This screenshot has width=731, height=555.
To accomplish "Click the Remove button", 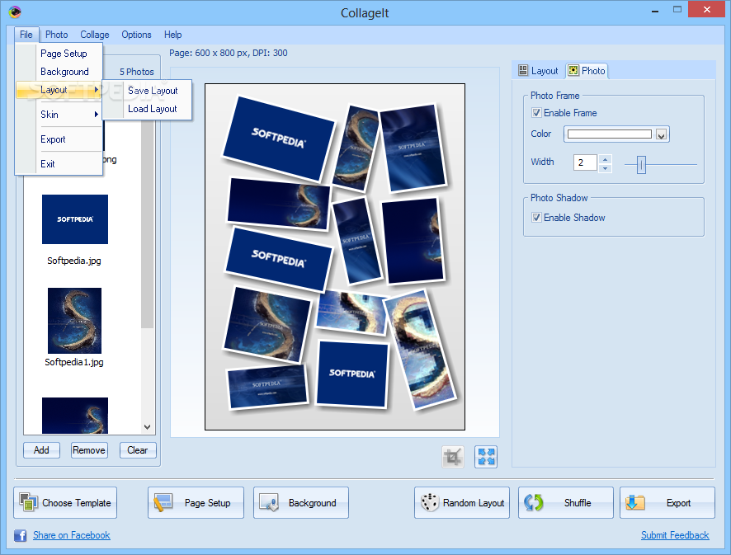I will 89,450.
